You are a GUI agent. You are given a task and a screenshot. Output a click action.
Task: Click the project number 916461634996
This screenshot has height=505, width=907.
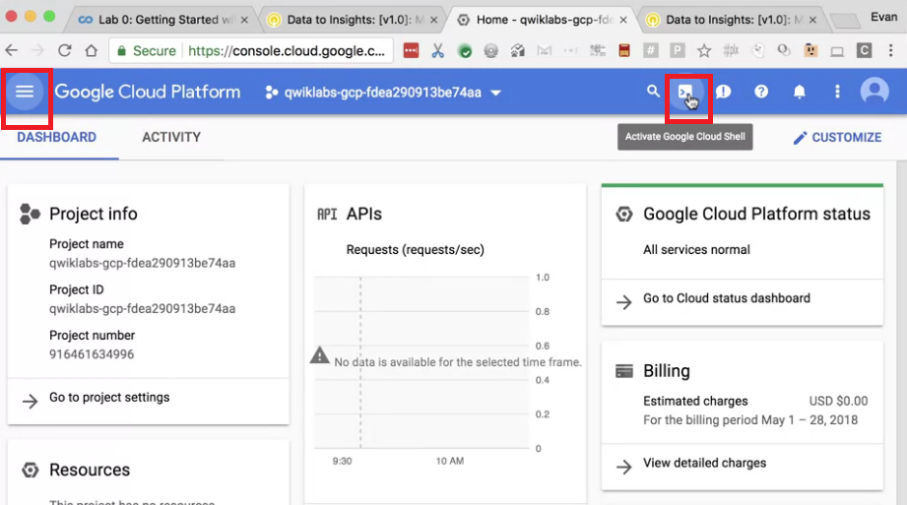(x=92, y=354)
